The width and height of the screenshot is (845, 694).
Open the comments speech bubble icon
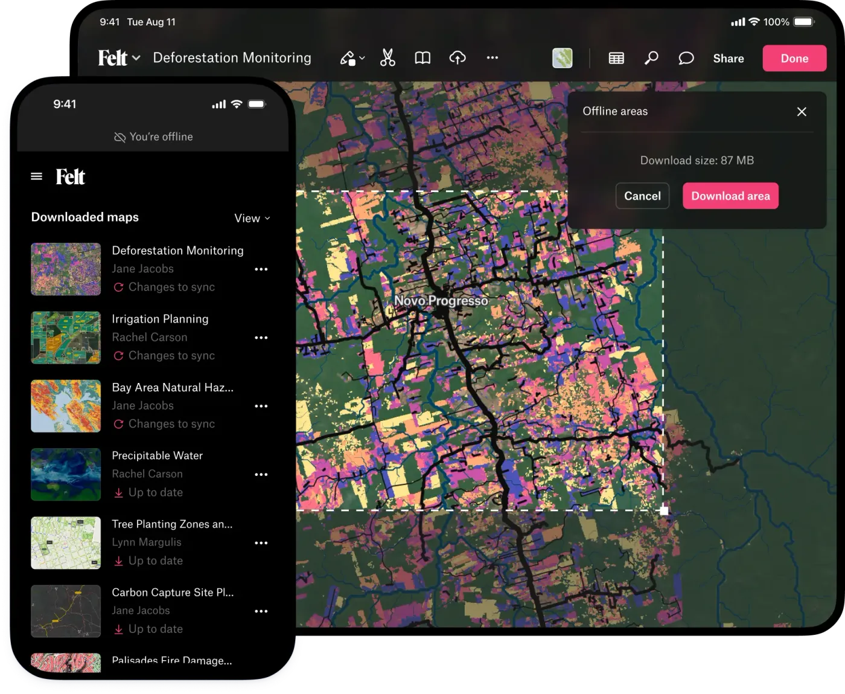tap(686, 58)
